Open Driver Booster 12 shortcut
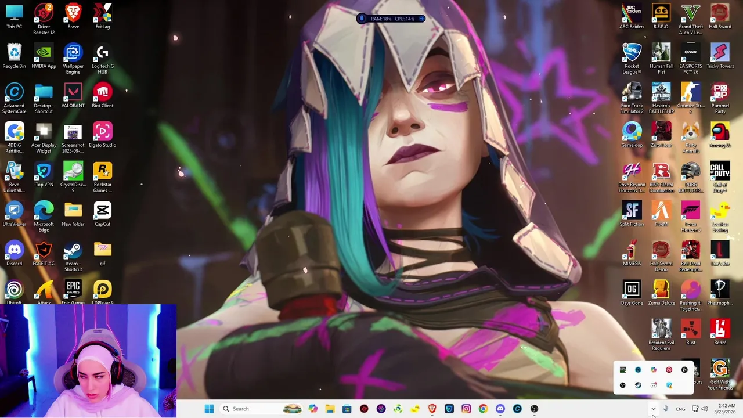743x418 pixels. pos(44,19)
